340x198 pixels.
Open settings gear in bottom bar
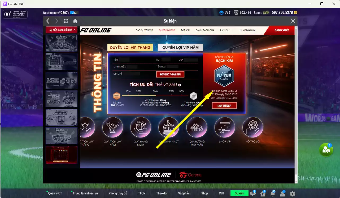click(x=292, y=194)
